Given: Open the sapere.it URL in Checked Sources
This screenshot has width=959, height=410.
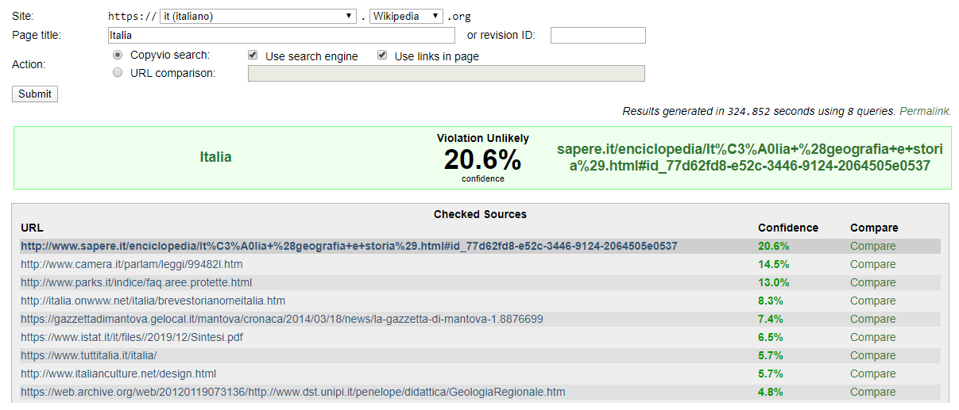Looking at the screenshot, I should point(349,246).
